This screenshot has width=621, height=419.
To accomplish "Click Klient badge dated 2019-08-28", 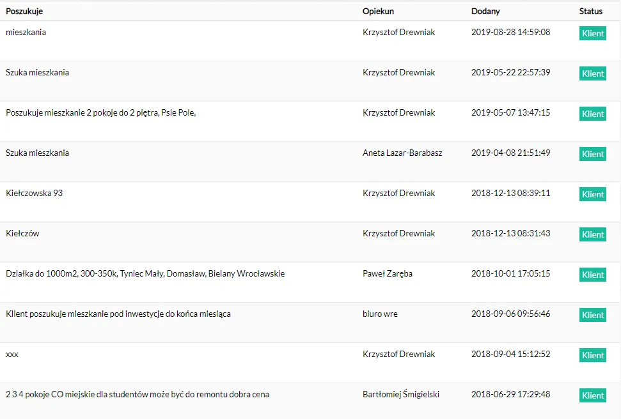I will click(593, 33).
